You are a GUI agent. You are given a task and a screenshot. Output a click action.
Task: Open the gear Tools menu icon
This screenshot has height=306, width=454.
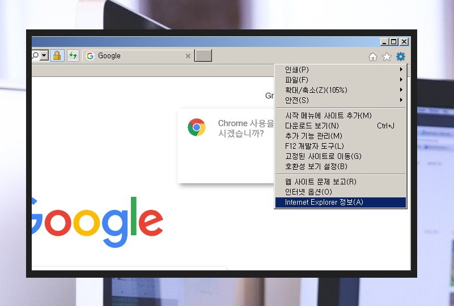click(x=401, y=57)
